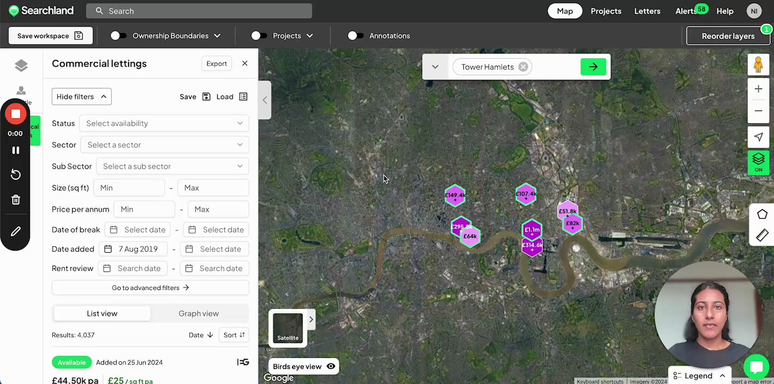Click the Reorder layers button
The image size is (774, 384).
(728, 36)
